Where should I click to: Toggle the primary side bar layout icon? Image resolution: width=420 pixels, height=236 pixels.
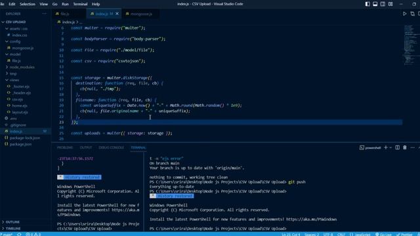(x=367, y=4)
